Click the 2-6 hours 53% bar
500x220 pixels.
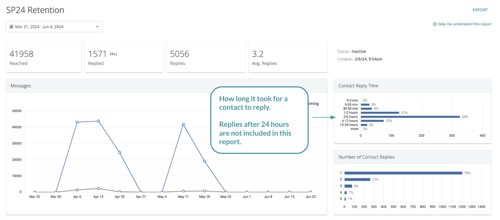click(410, 117)
